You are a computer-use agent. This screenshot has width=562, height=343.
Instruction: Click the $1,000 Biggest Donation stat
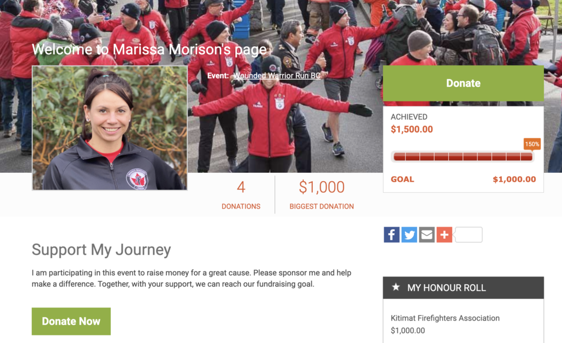322,195
